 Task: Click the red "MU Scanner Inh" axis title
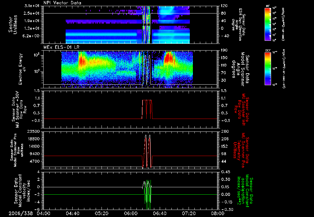point(242,109)
